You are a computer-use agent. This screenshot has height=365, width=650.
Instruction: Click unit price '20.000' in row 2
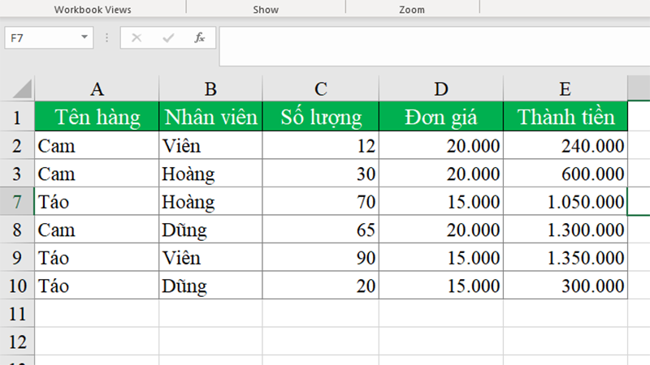pyautogui.click(x=441, y=146)
